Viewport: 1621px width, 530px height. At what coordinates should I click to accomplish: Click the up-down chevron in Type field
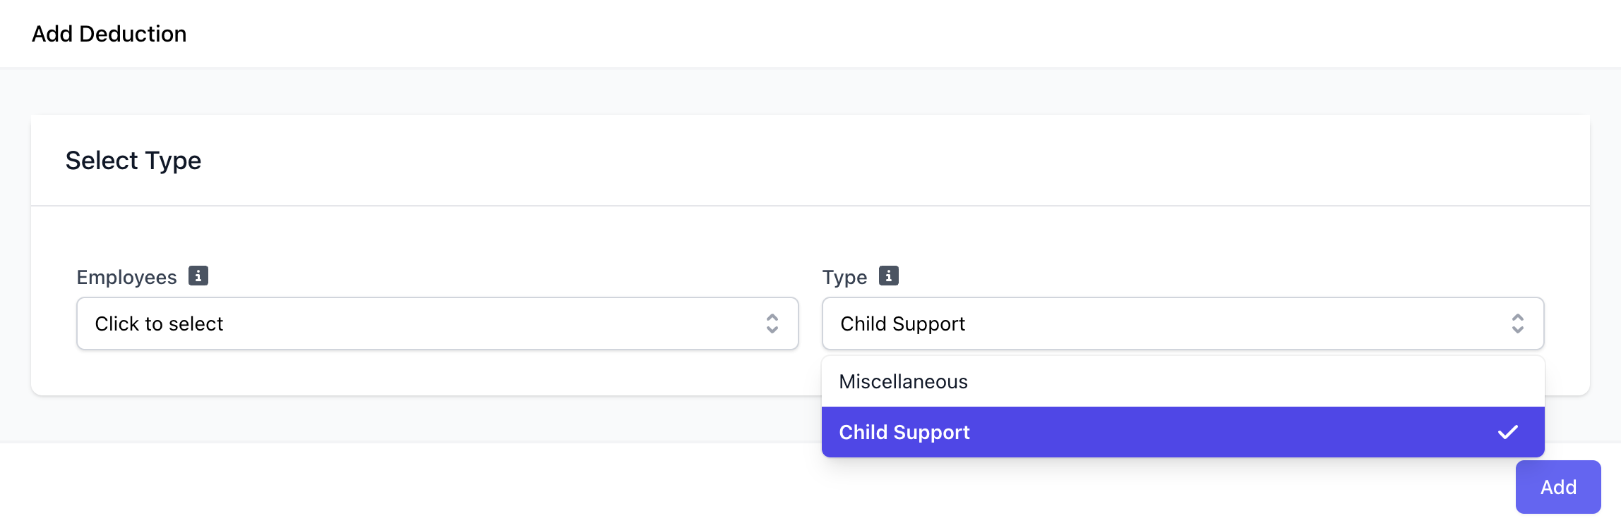(x=1518, y=323)
